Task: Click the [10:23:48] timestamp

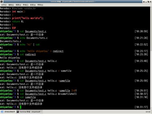Action: tap(141, 61)
